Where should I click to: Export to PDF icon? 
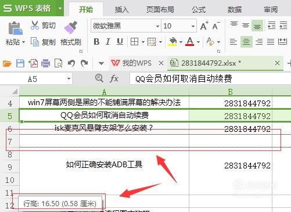pyautogui.click(x=33, y=63)
